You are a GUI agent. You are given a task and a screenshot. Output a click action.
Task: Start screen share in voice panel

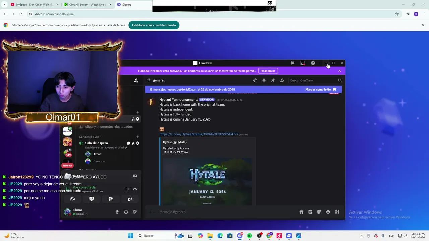(91, 199)
